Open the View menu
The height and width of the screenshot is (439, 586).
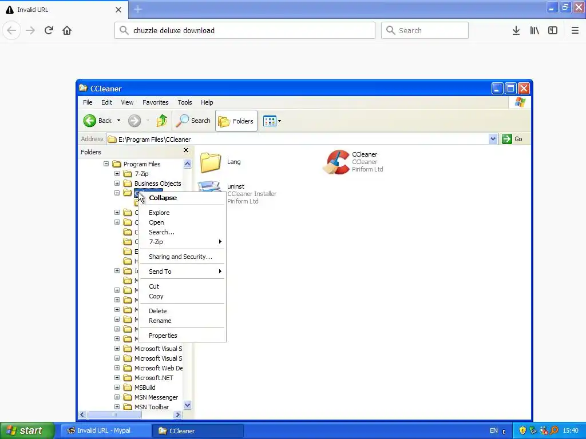[127, 102]
